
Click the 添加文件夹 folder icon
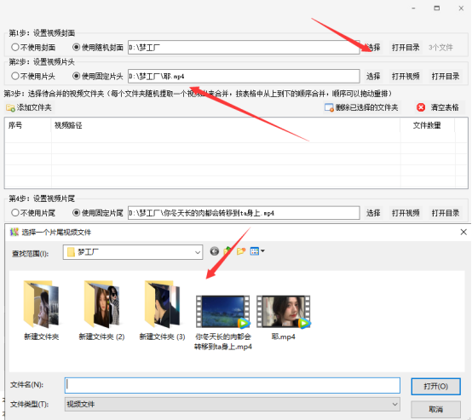point(10,107)
